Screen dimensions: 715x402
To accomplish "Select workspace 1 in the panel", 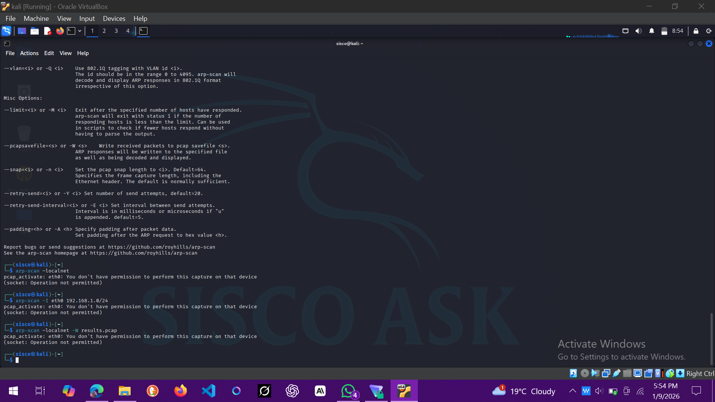I will [92, 31].
